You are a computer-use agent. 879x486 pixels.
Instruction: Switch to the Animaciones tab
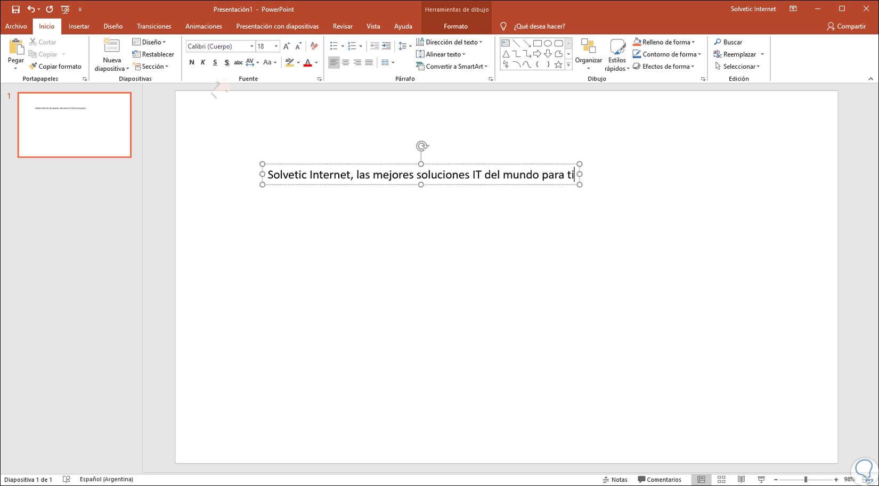click(x=204, y=26)
